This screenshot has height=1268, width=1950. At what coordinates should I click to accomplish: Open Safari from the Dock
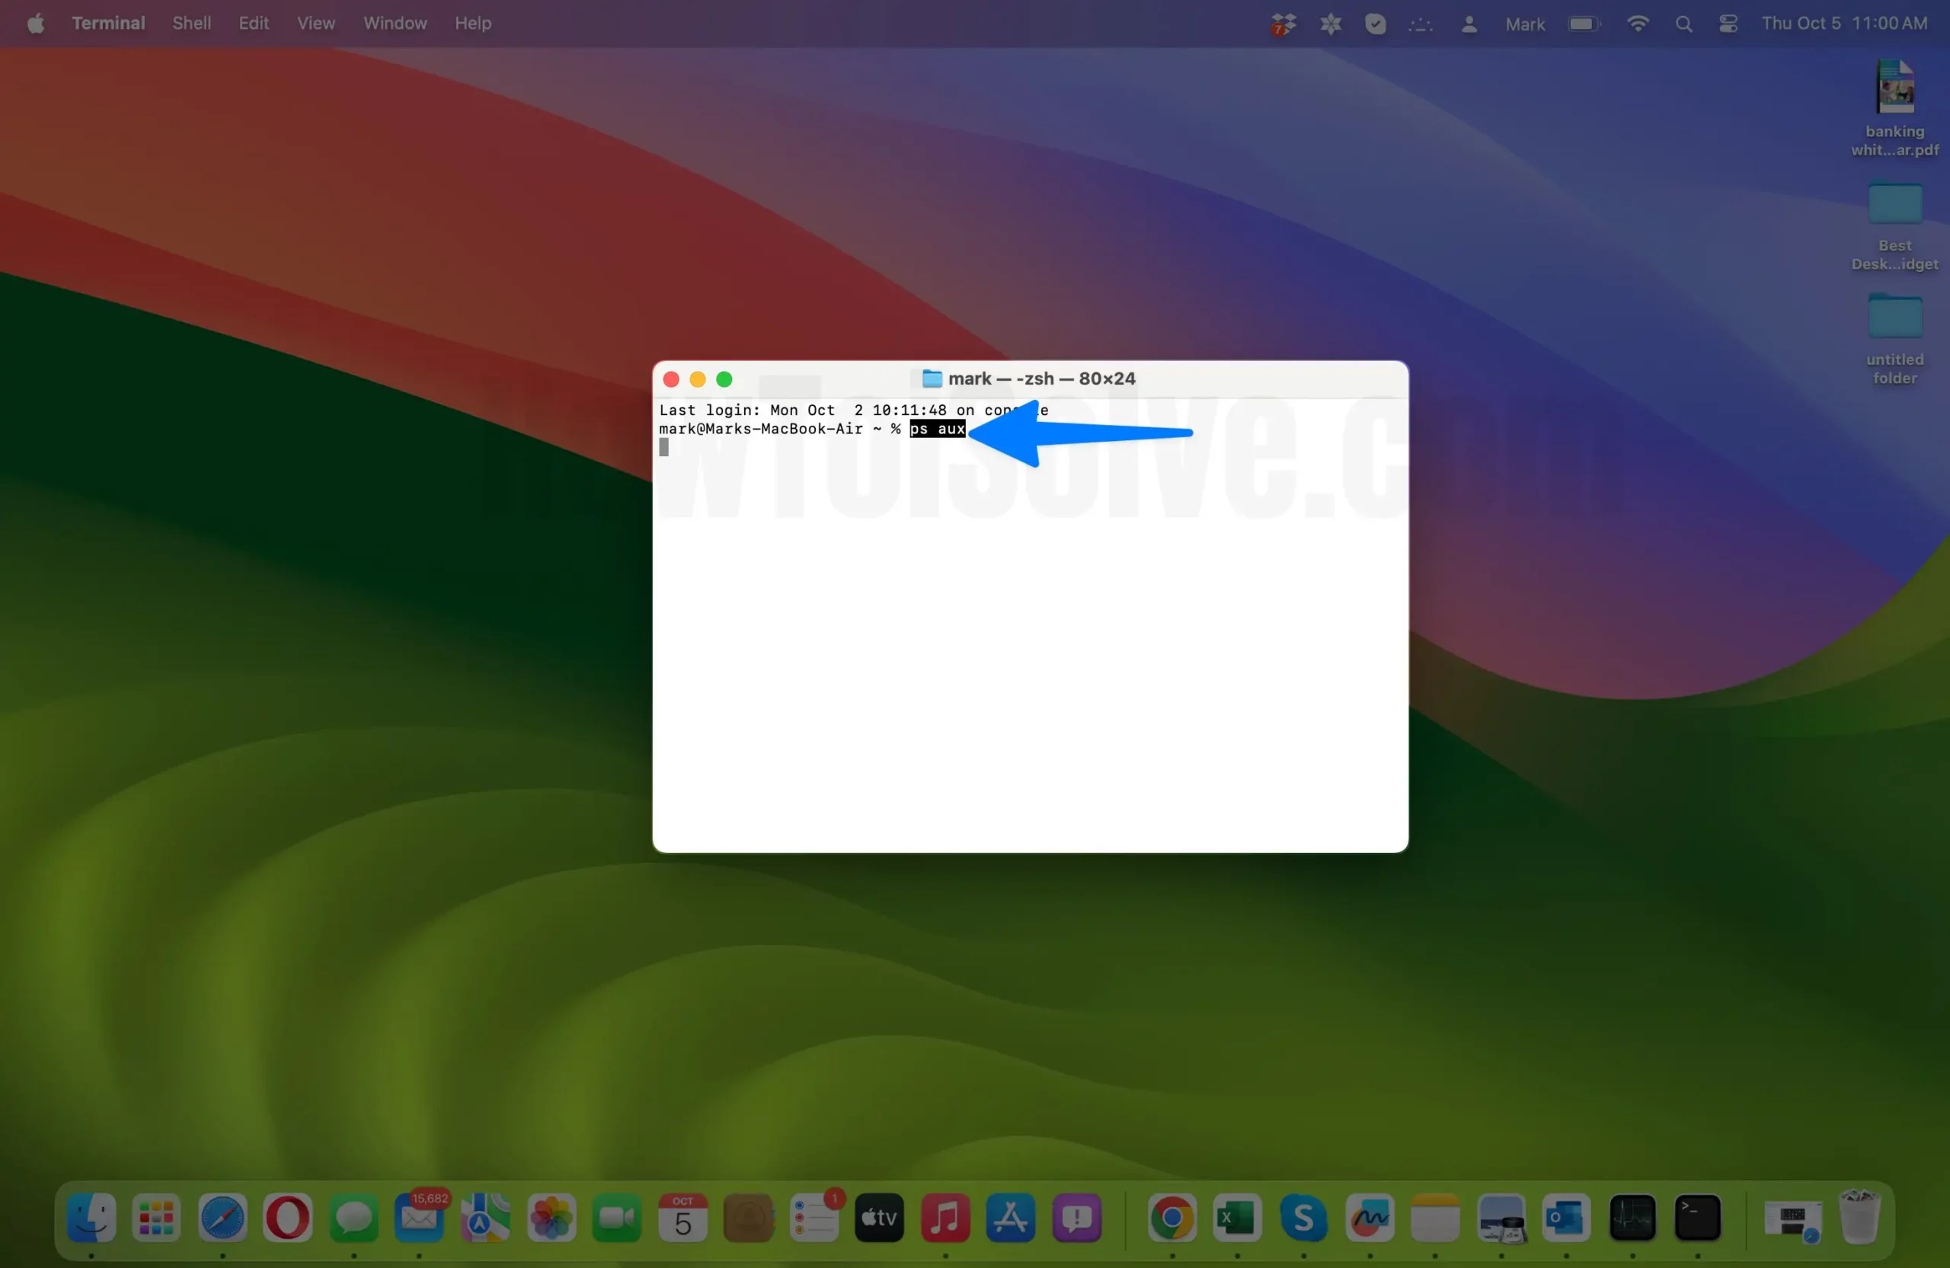221,1221
